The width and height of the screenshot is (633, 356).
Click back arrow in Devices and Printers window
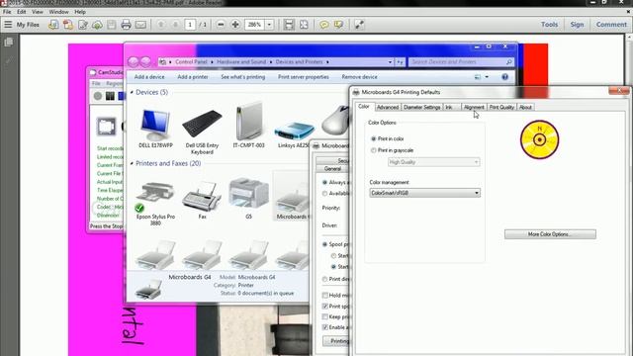pyautogui.click(x=134, y=61)
